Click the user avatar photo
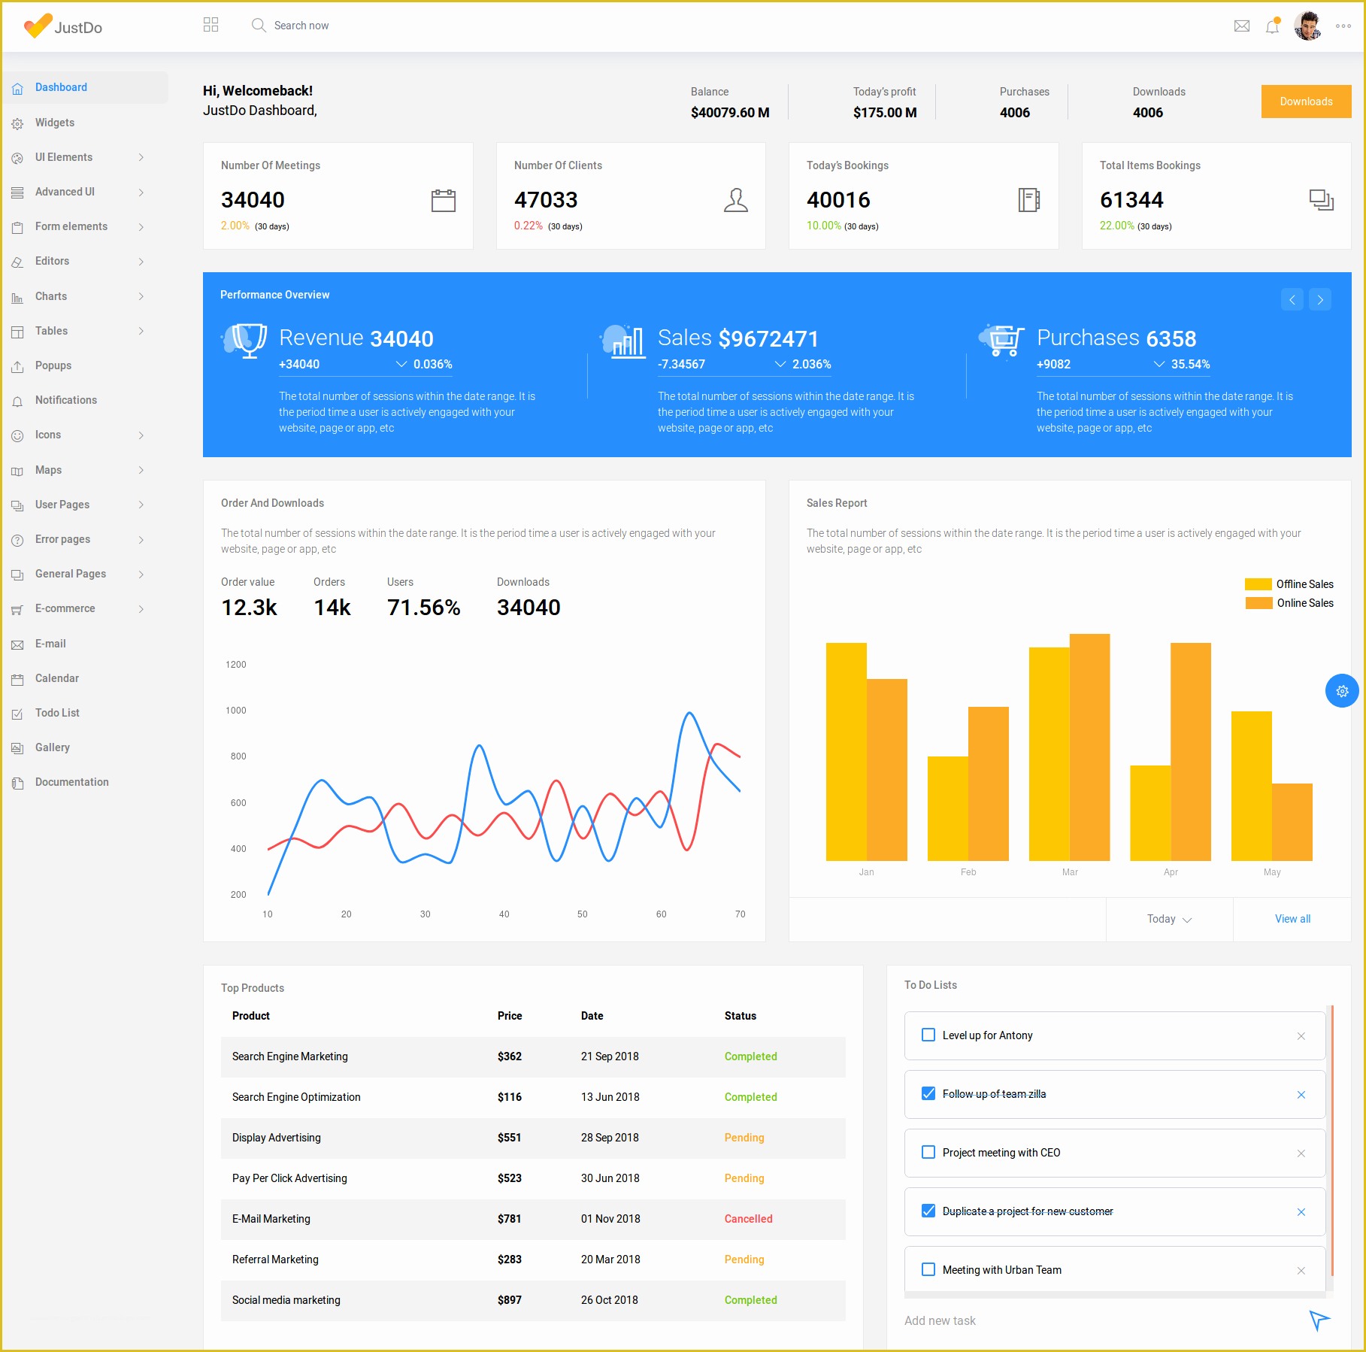This screenshot has width=1366, height=1352. [1308, 26]
